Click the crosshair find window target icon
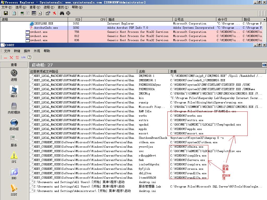This screenshot has height=200, width=267. [x=68, y=13]
